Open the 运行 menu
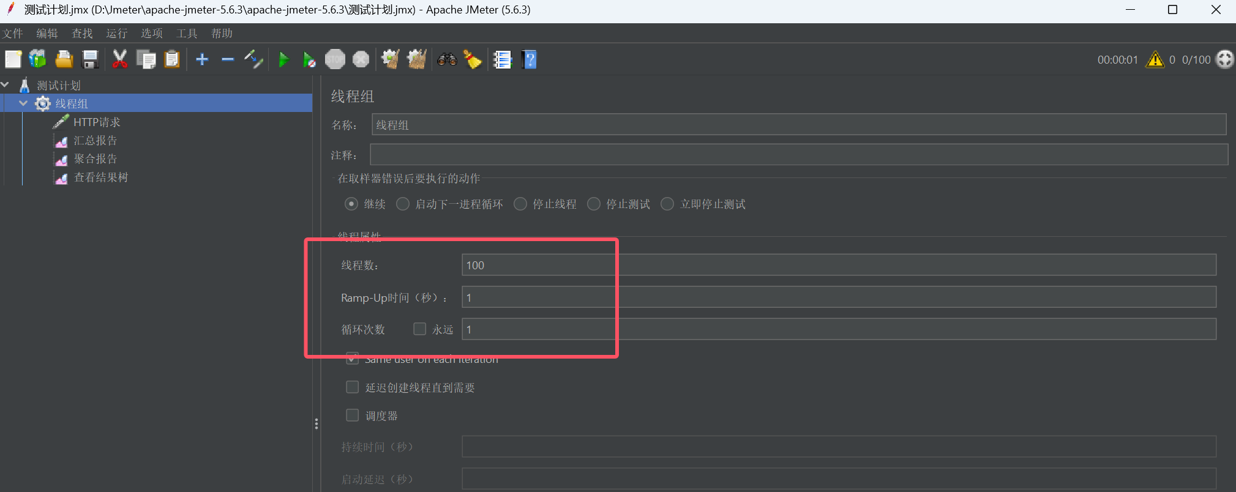This screenshot has height=492, width=1236. (x=116, y=34)
